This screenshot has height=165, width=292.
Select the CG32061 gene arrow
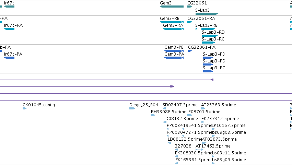190,7
